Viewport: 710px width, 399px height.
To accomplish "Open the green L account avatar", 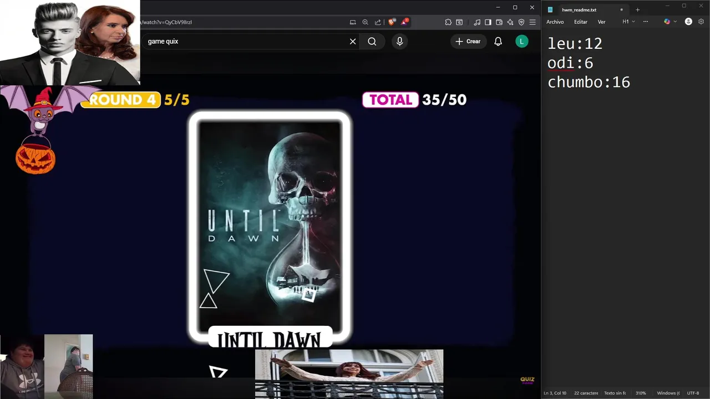I will (x=522, y=42).
